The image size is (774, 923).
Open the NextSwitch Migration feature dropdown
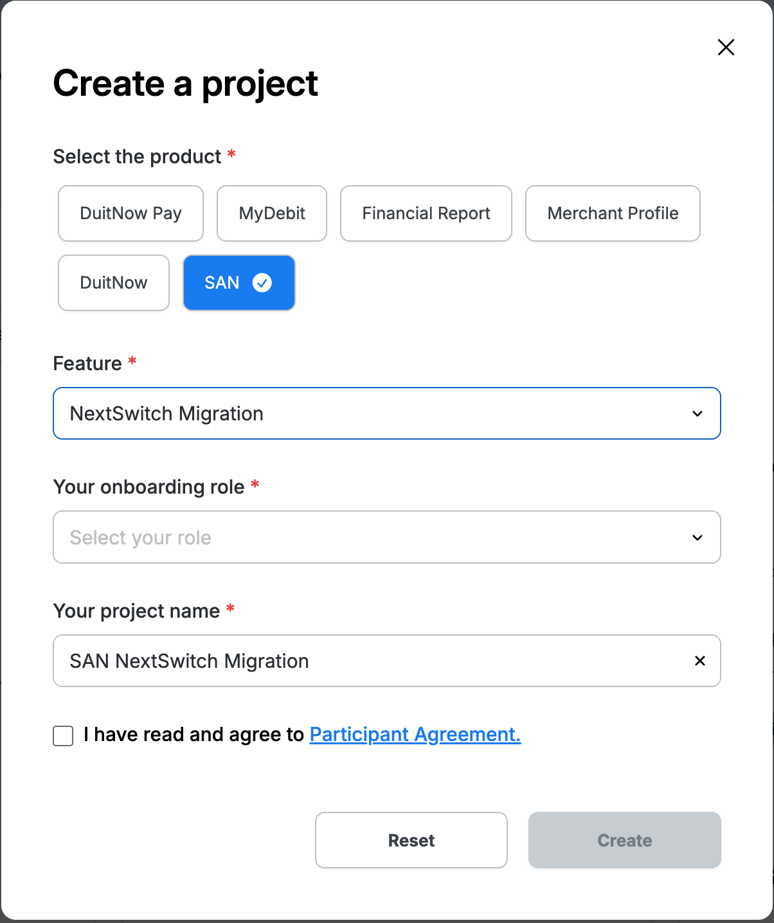(x=386, y=413)
